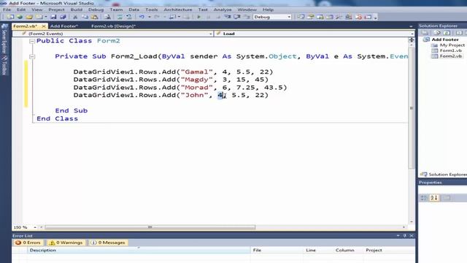Image resolution: width=467 pixels, height=263 pixels.
Task: Click the Open File folder icon
Action: pos(29,17)
